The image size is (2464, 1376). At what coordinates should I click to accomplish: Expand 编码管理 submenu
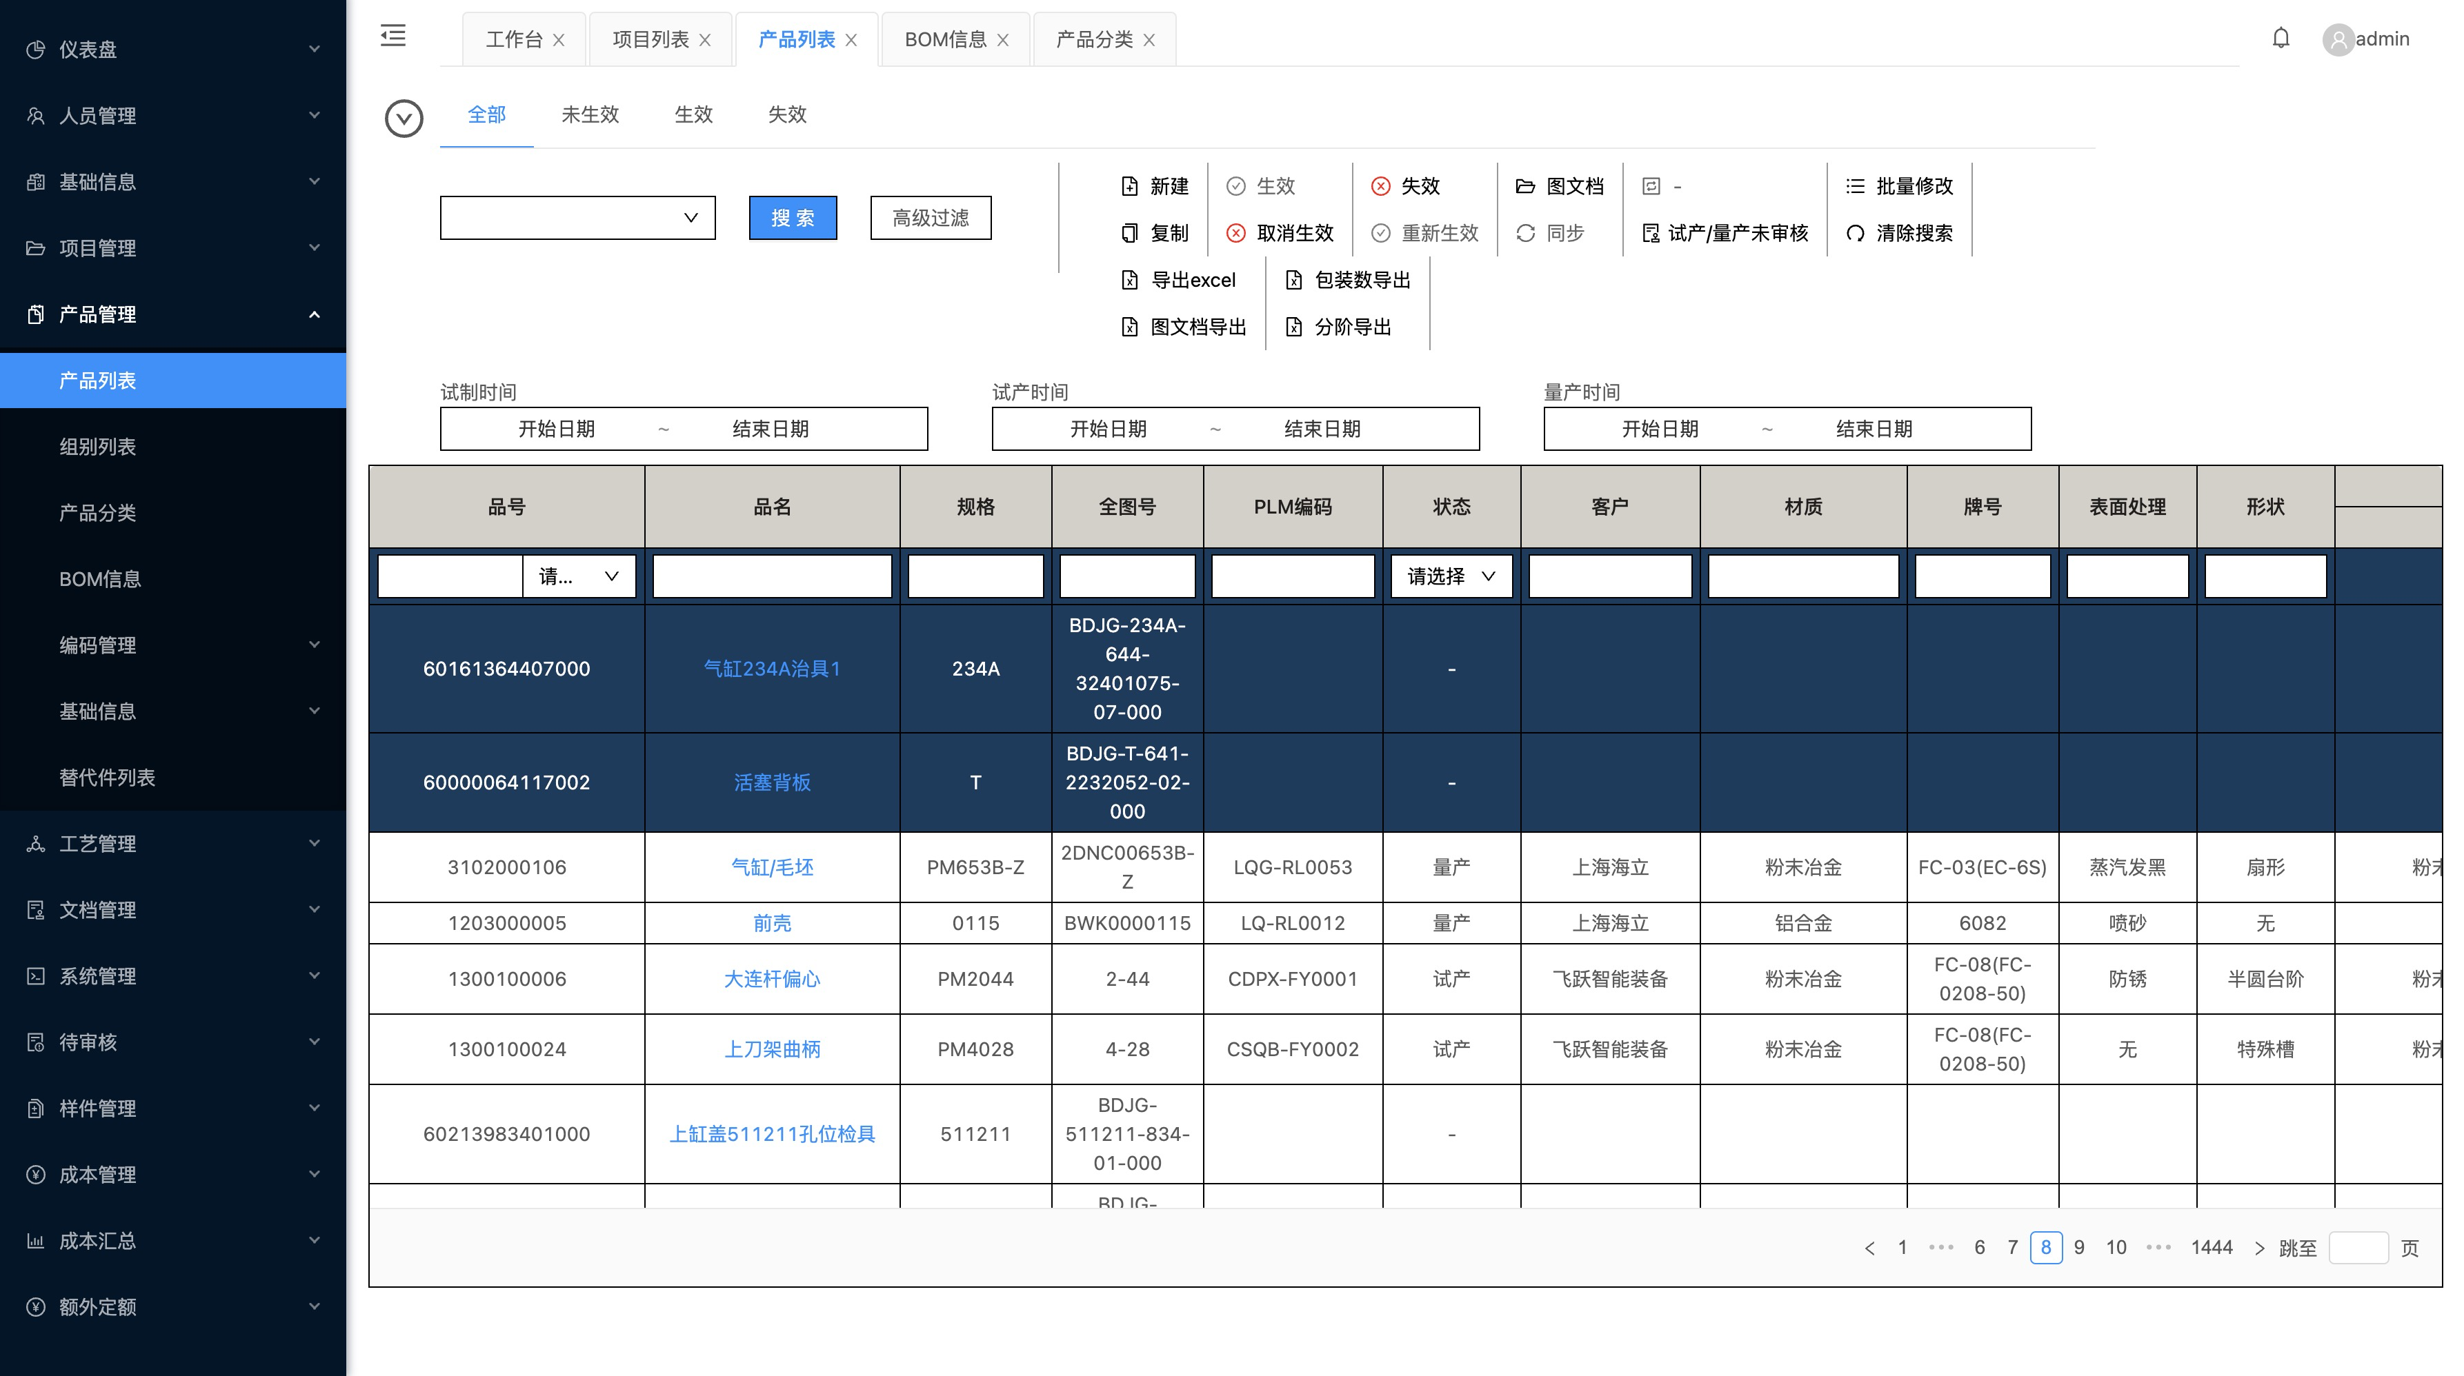point(173,645)
